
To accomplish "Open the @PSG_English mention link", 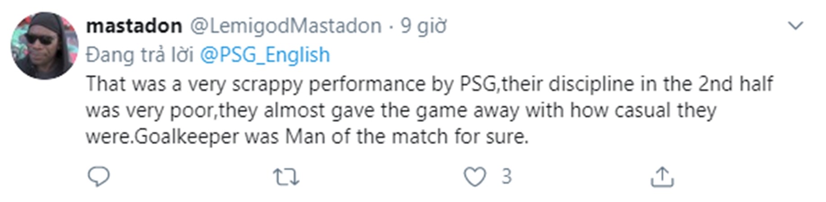I will point(265,55).
